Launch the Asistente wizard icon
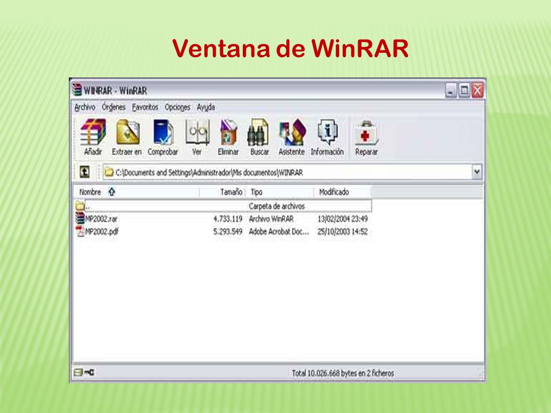551x413 pixels. [x=292, y=132]
